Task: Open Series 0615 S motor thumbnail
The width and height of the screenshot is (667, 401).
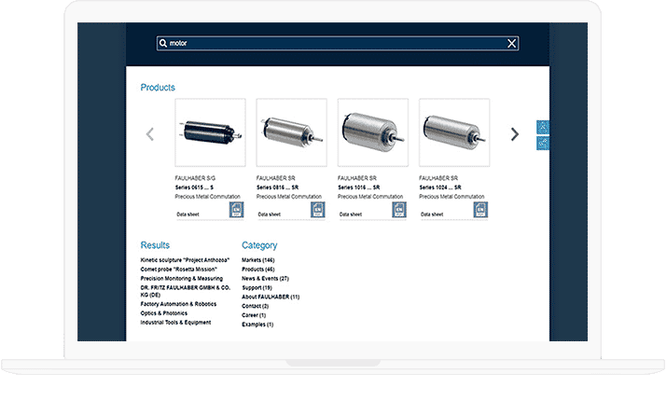Action: click(x=210, y=132)
